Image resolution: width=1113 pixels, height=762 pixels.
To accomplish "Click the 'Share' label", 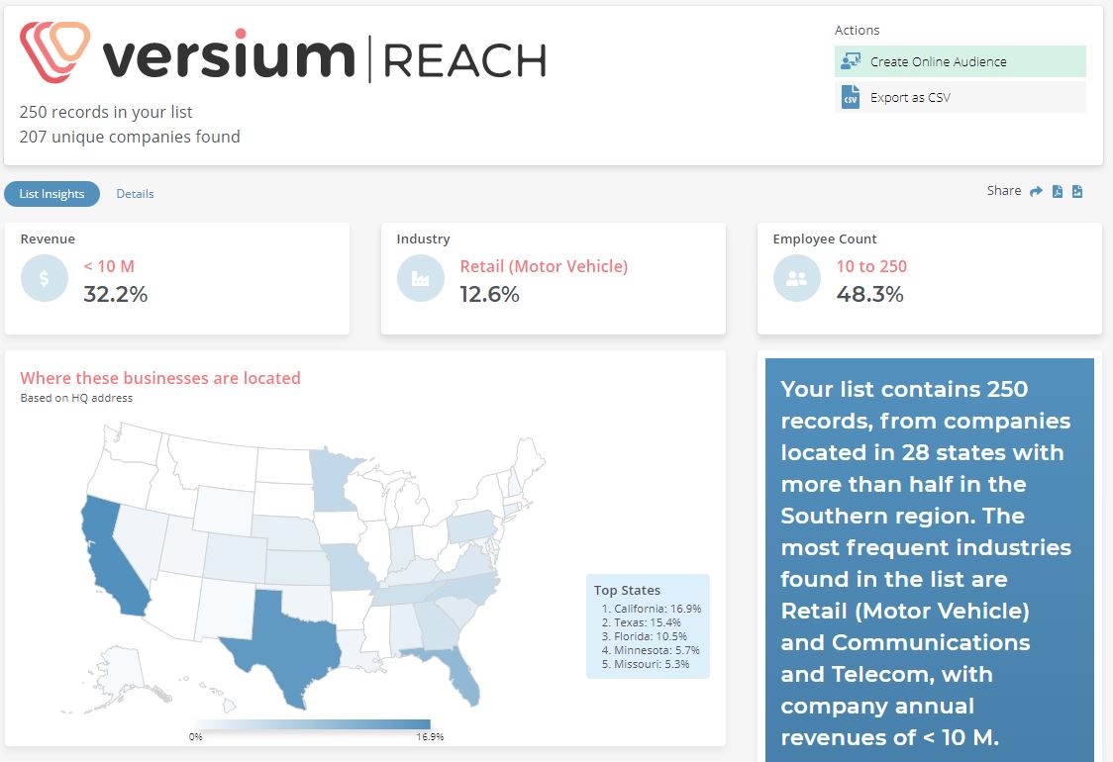I will pyautogui.click(x=1004, y=190).
